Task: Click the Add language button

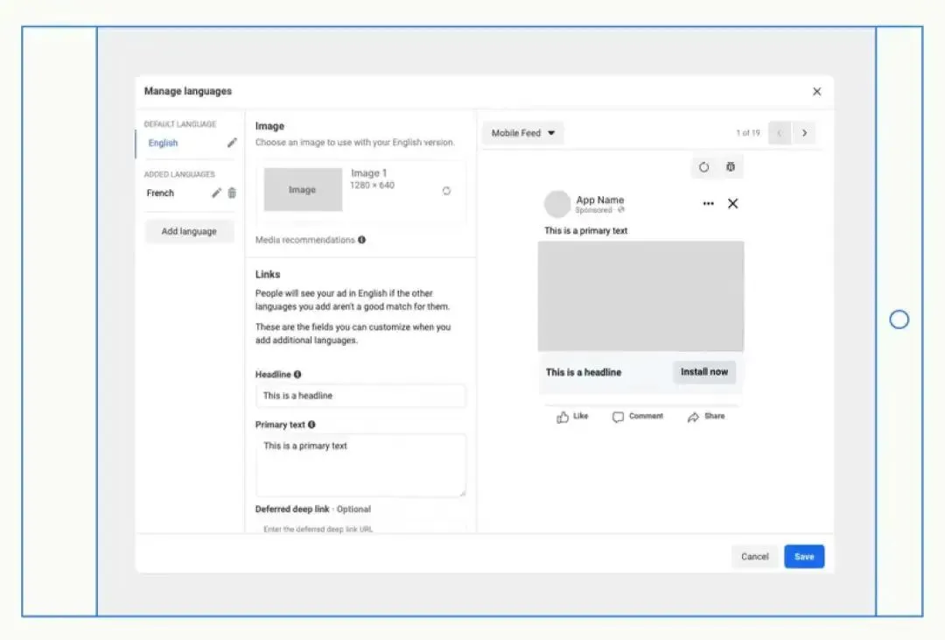Action: pyautogui.click(x=189, y=232)
